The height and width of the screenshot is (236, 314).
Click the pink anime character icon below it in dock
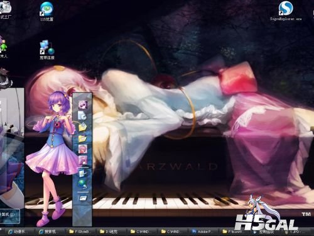pos(82,160)
